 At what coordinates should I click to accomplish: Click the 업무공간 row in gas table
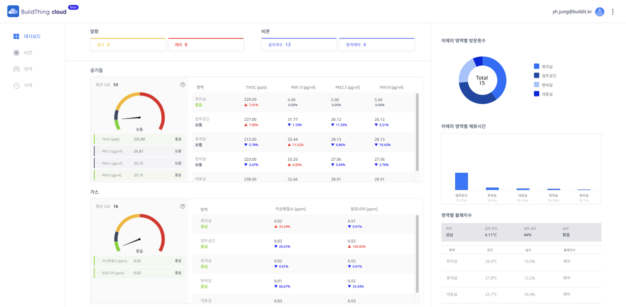pos(303,244)
